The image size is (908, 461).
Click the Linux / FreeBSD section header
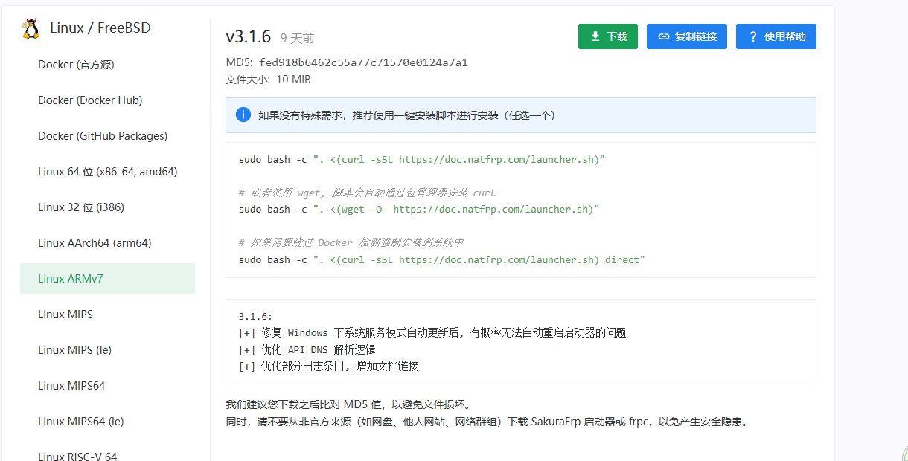click(x=100, y=28)
